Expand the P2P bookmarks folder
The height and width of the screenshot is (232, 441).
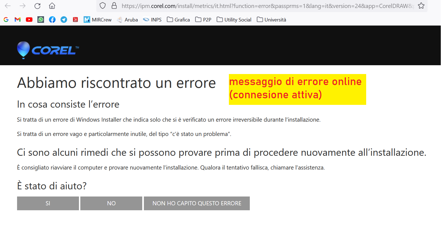pyautogui.click(x=203, y=20)
